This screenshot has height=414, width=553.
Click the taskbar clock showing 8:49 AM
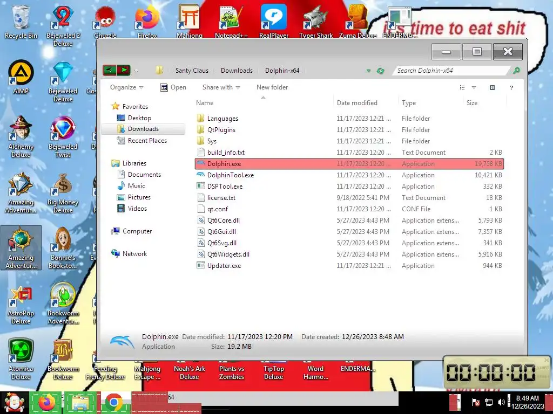[528, 402]
